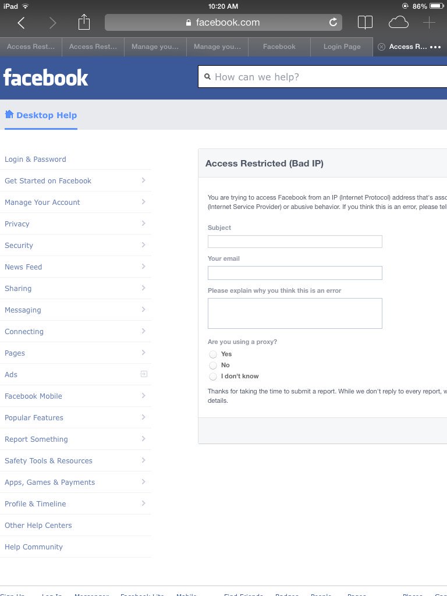
Task: Expand the Report Something chevron
Action: 143,439
